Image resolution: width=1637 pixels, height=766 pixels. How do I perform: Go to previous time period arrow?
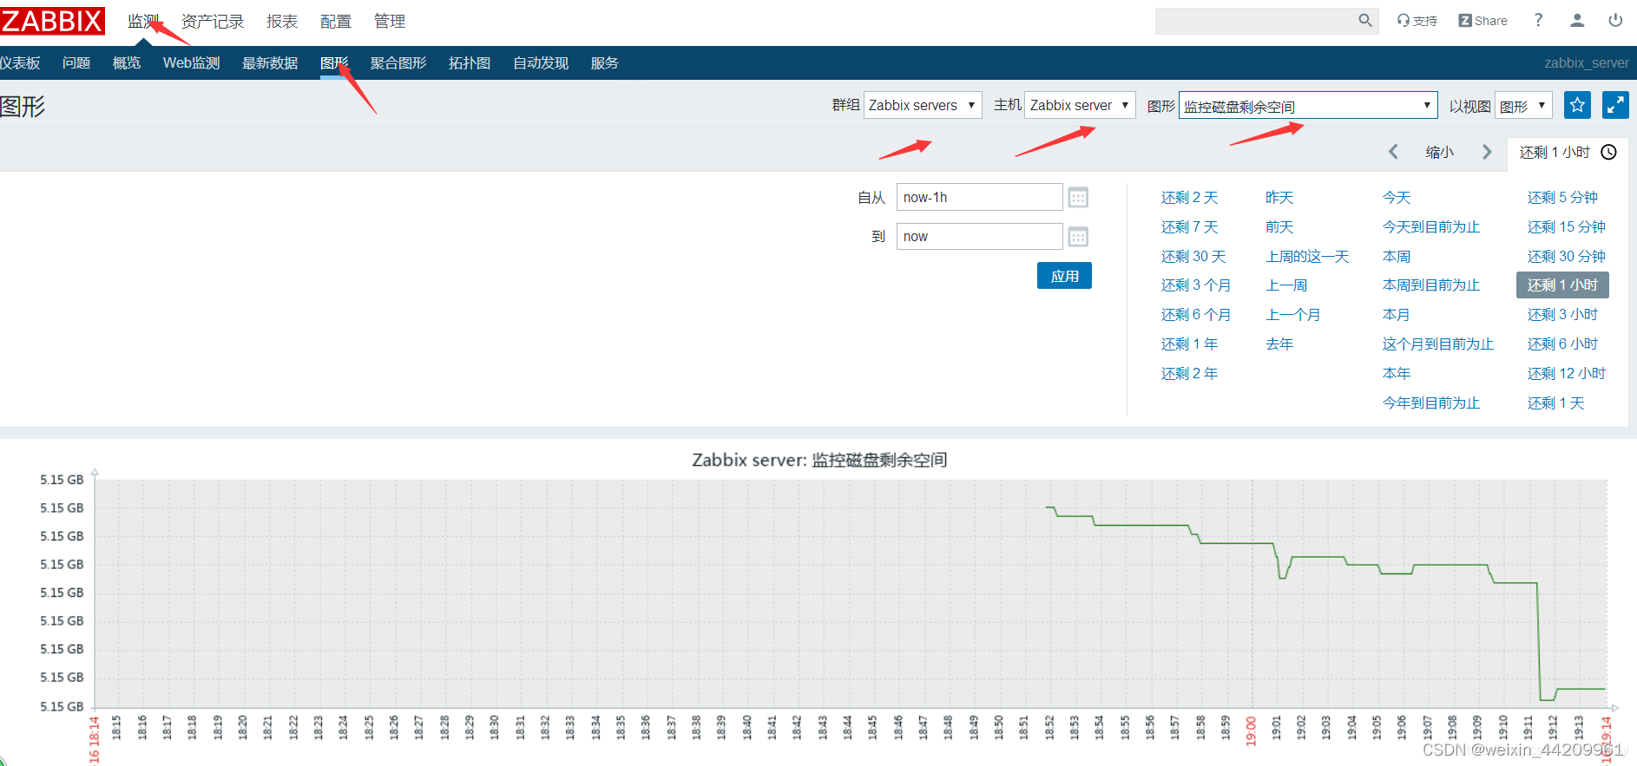(1393, 152)
